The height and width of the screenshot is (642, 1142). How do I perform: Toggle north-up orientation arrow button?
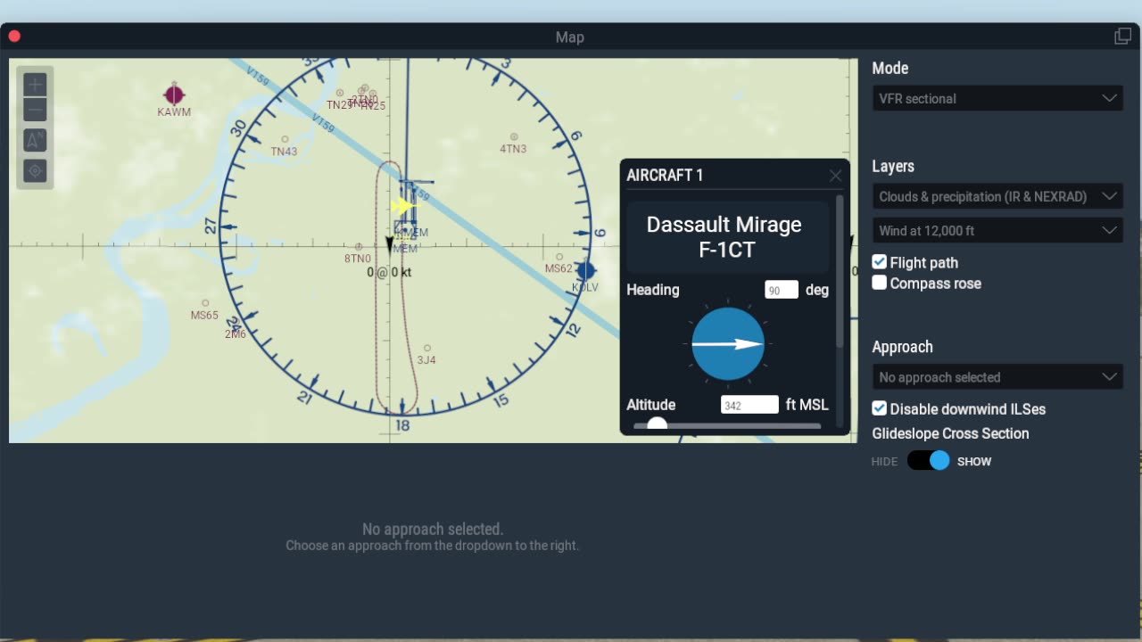(35, 141)
